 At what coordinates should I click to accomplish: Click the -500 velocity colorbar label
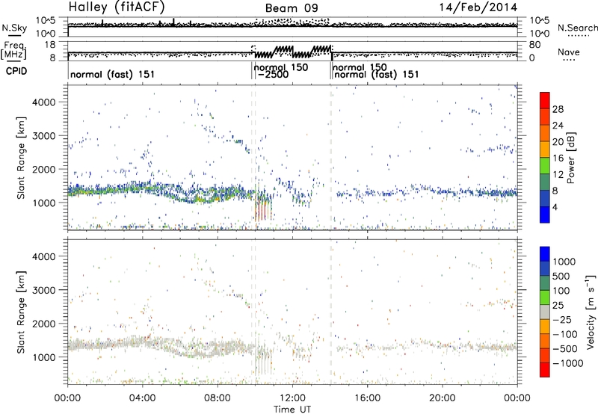click(x=565, y=348)
